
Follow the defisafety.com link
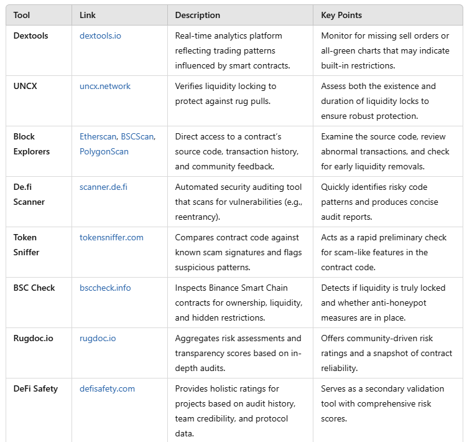(x=107, y=388)
